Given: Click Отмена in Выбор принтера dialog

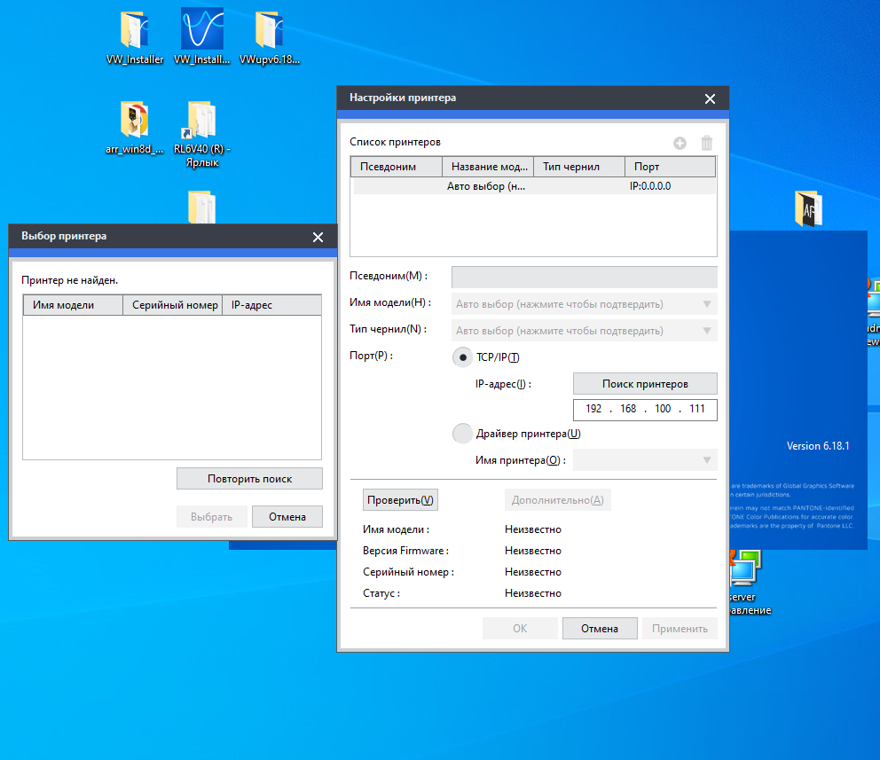Looking at the screenshot, I should (287, 517).
